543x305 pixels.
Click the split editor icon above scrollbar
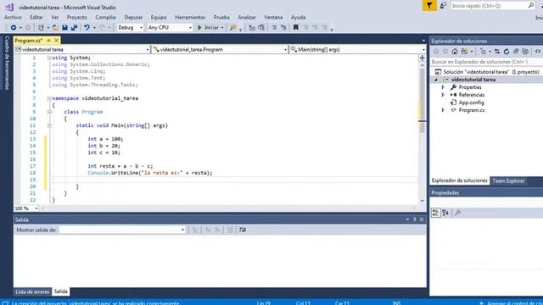423,58
